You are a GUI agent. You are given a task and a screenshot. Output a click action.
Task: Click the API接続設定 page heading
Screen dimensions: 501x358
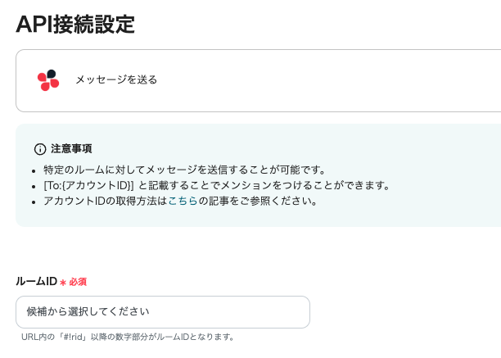pyautogui.click(x=75, y=24)
